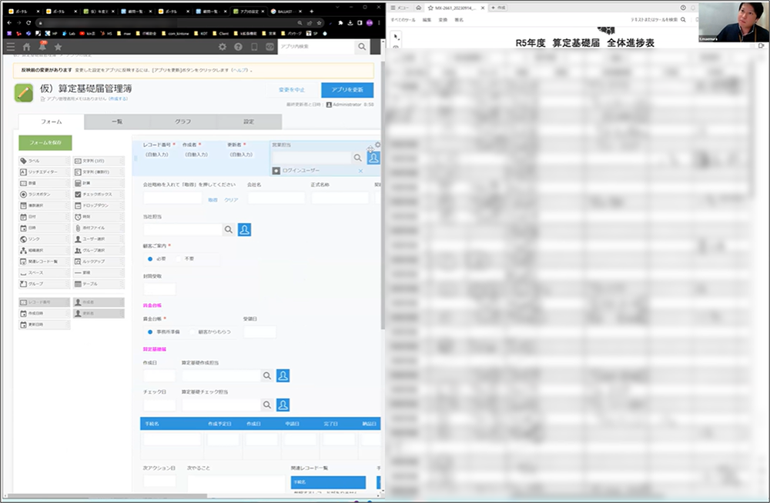Open the help question mark icon
Image resolution: width=770 pixels, height=503 pixels.
(238, 47)
